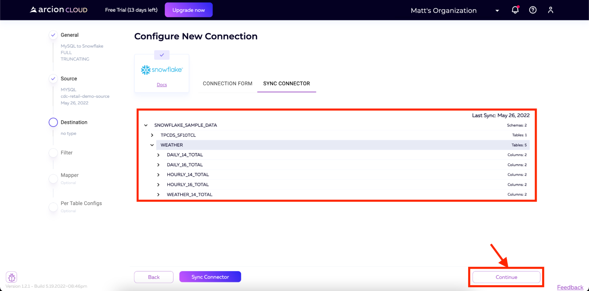Click the Free Trial (13 days left) text
The height and width of the screenshot is (291, 589).
point(131,10)
